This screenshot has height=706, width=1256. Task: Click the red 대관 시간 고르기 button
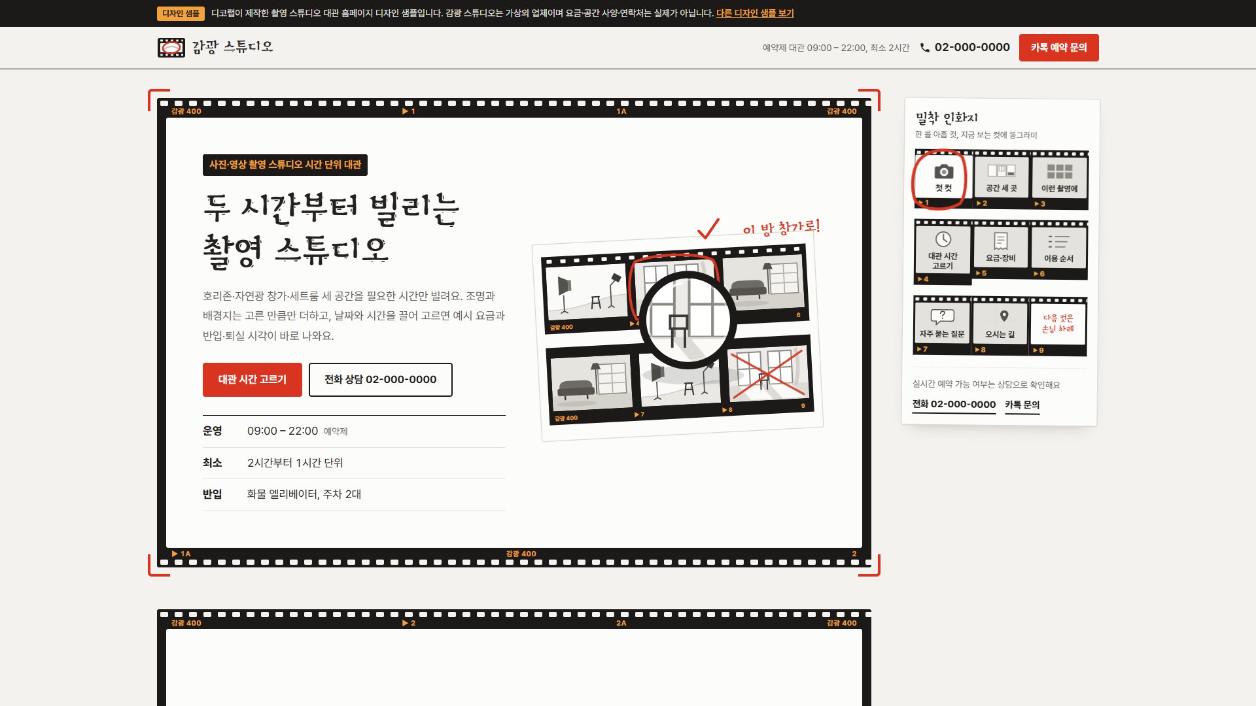[x=253, y=380]
